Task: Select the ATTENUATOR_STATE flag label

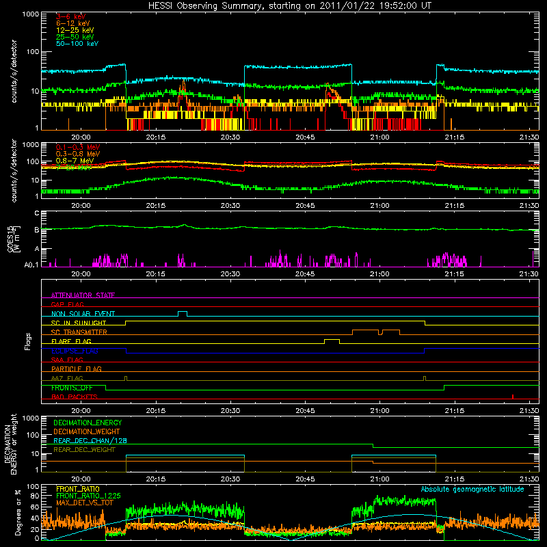Action: [83, 295]
